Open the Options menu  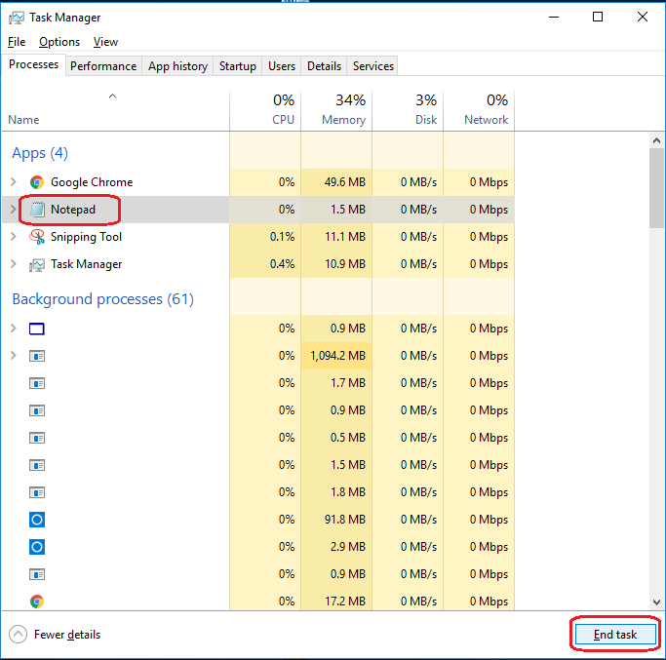(x=59, y=42)
